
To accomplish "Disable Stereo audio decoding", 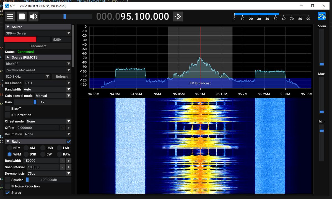I will click(x=7, y=193).
